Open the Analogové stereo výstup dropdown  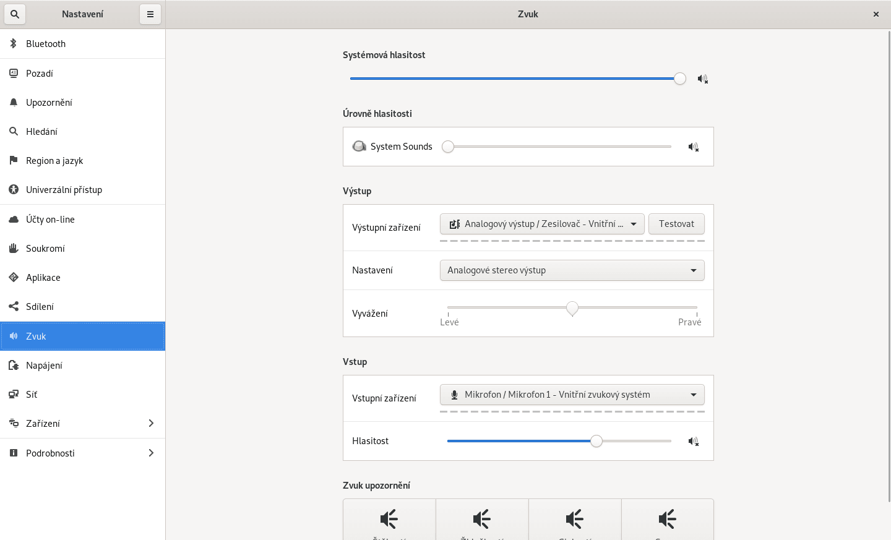click(572, 270)
